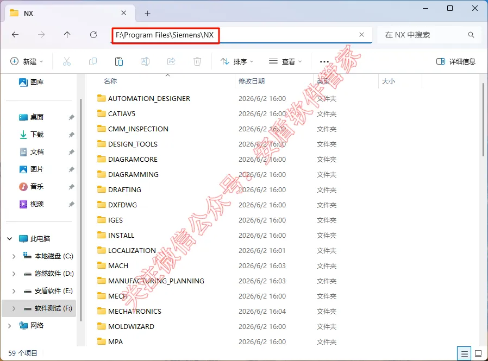The width and height of the screenshot is (488, 361).
Task: Open 图库 Gallery in sidebar
Action: coord(31,82)
